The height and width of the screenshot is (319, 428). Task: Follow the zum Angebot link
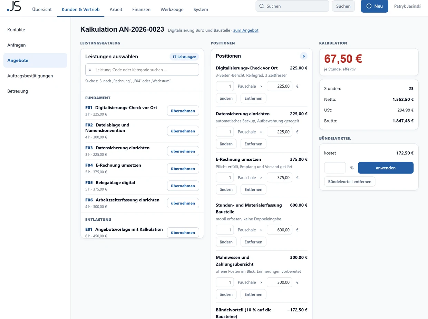pos(246,30)
